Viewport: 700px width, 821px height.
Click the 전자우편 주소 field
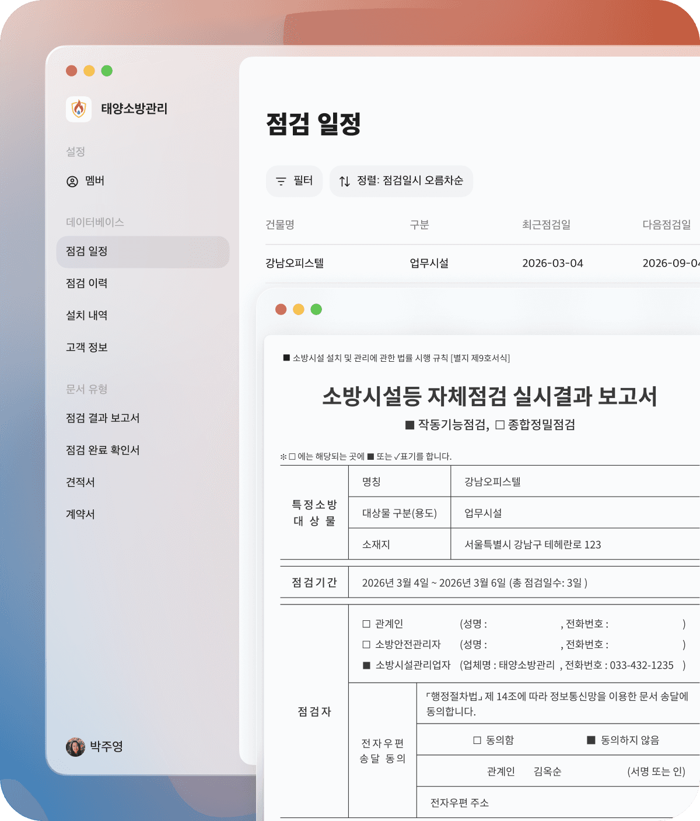460,803
